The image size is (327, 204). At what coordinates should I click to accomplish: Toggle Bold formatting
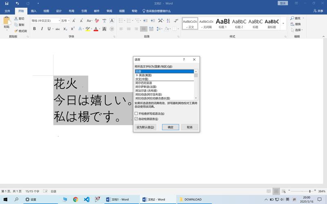coord(34,29)
